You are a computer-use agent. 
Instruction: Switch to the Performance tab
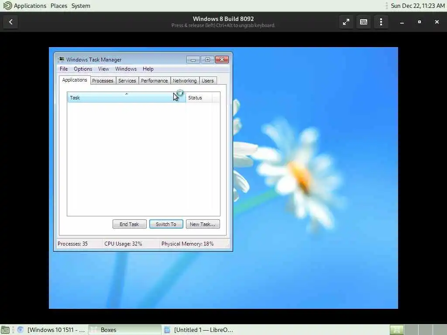pyautogui.click(x=154, y=81)
